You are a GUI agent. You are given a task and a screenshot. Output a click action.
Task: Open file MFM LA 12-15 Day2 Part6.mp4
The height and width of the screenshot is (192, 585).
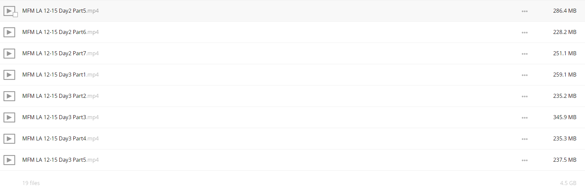point(60,32)
